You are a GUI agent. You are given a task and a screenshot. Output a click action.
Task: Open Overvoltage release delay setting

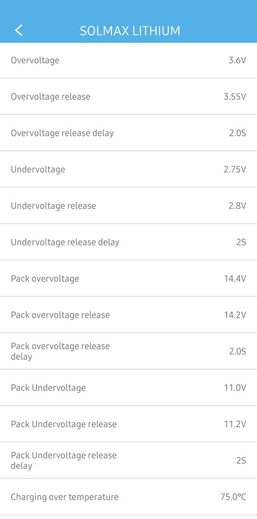coord(129,133)
